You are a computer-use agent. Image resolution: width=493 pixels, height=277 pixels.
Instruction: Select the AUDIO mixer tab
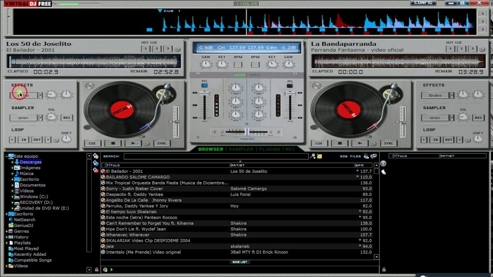click(x=240, y=75)
